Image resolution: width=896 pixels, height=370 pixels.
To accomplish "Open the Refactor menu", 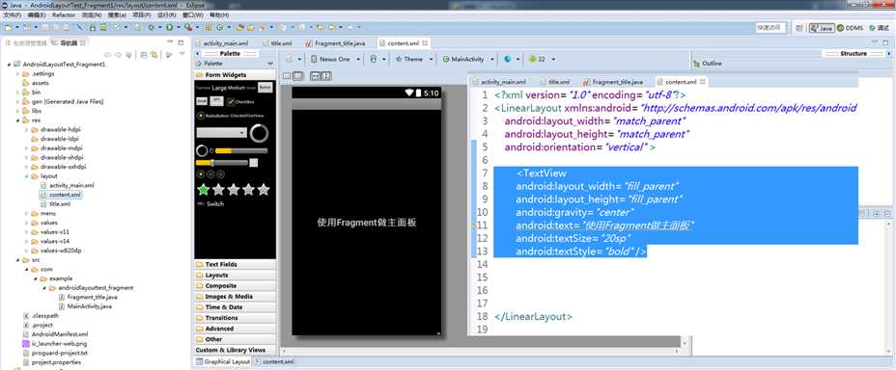I will click(x=64, y=14).
